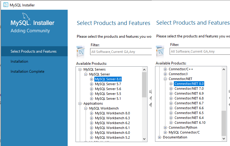The height and width of the screenshot is (146, 230).
Task: Expand the MySQL Workbench 5.2 node
Action: (91, 137)
